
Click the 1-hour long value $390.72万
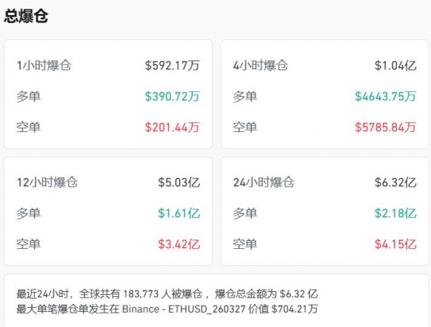[172, 96]
